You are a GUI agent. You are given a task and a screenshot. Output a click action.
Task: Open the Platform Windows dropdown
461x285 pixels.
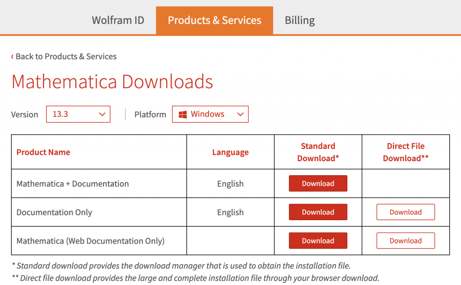point(210,114)
